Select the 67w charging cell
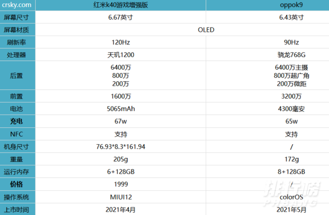This screenshot has width=329, height=215. click(121, 121)
